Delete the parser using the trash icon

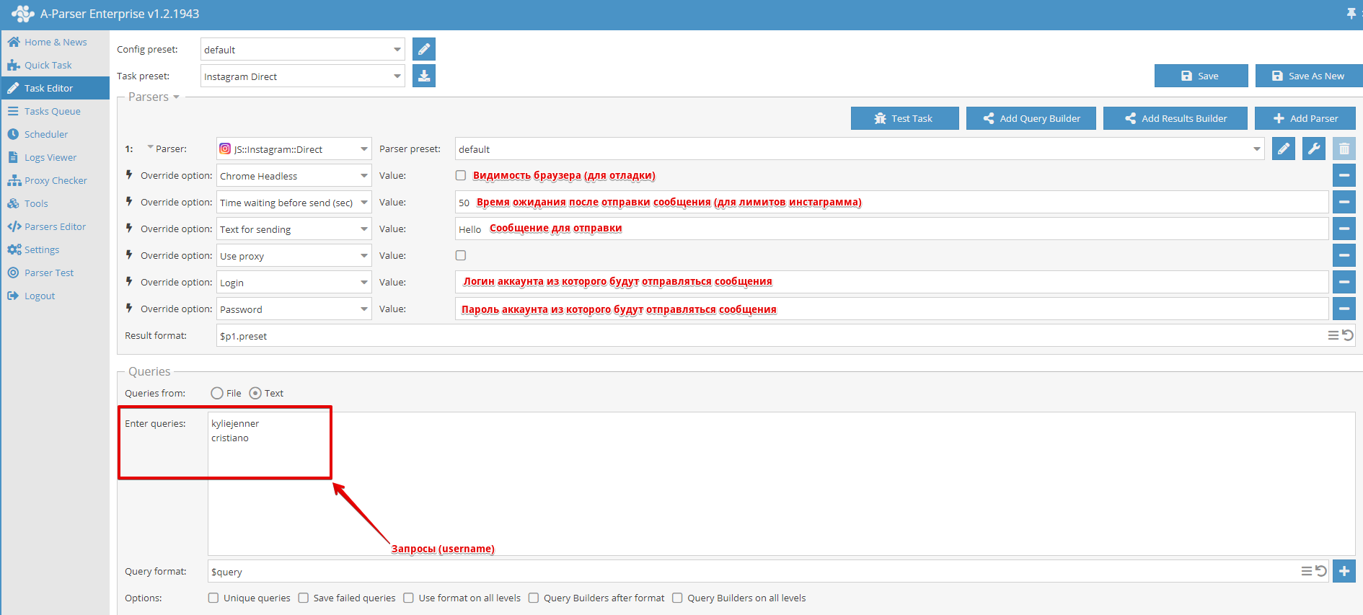click(1344, 149)
